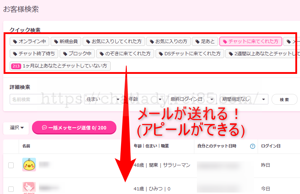The height and width of the screenshot is (194, 300).
Task: Check the box for the 48歳 関東 customer
Action: [11, 165]
